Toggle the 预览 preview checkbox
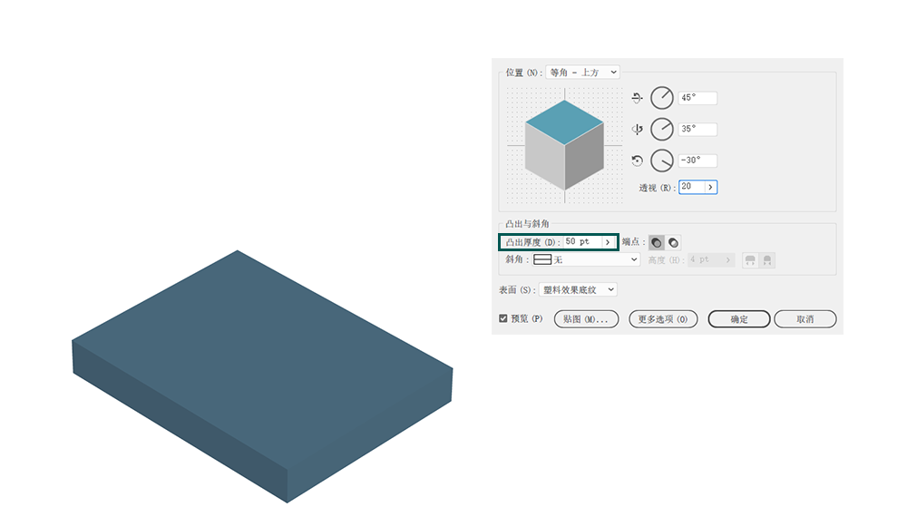Image resolution: width=907 pixels, height=507 pixels. [x=503, y=318]
